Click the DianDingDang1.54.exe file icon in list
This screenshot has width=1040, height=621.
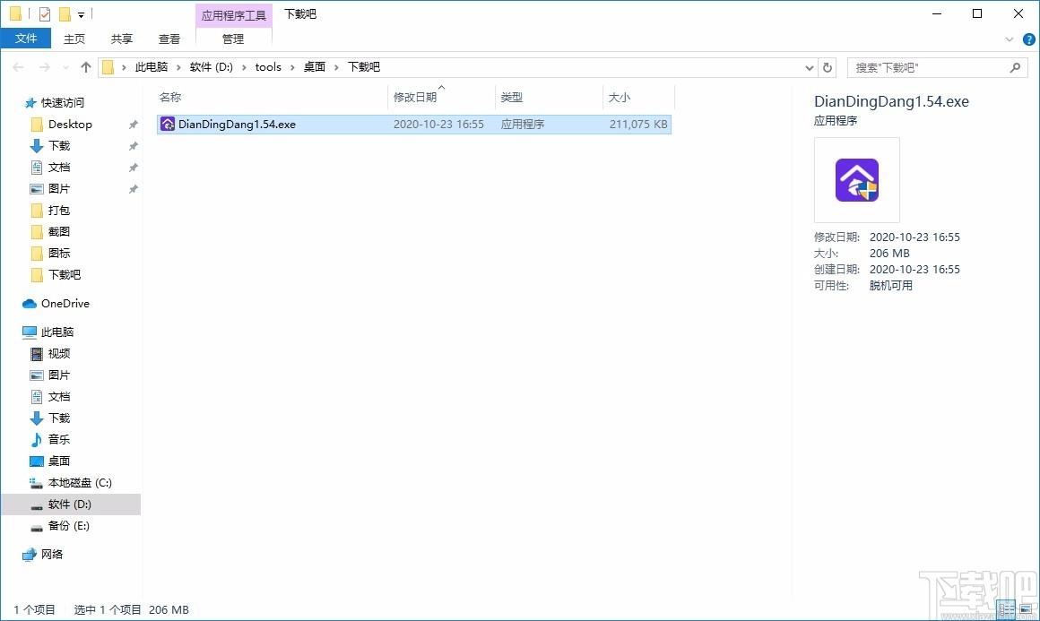[x=168, y=124]
